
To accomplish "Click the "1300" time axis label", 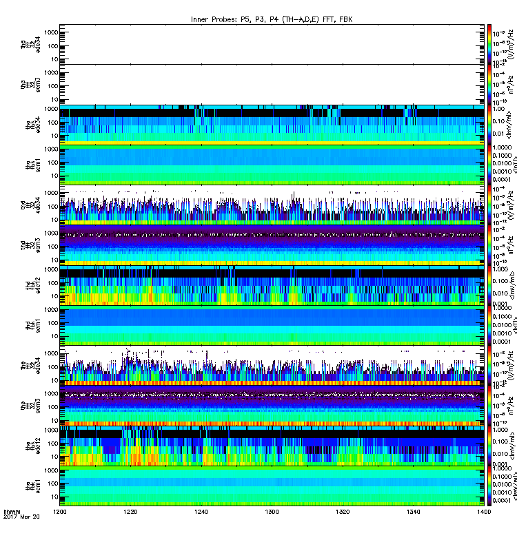I will coord(272,512).
